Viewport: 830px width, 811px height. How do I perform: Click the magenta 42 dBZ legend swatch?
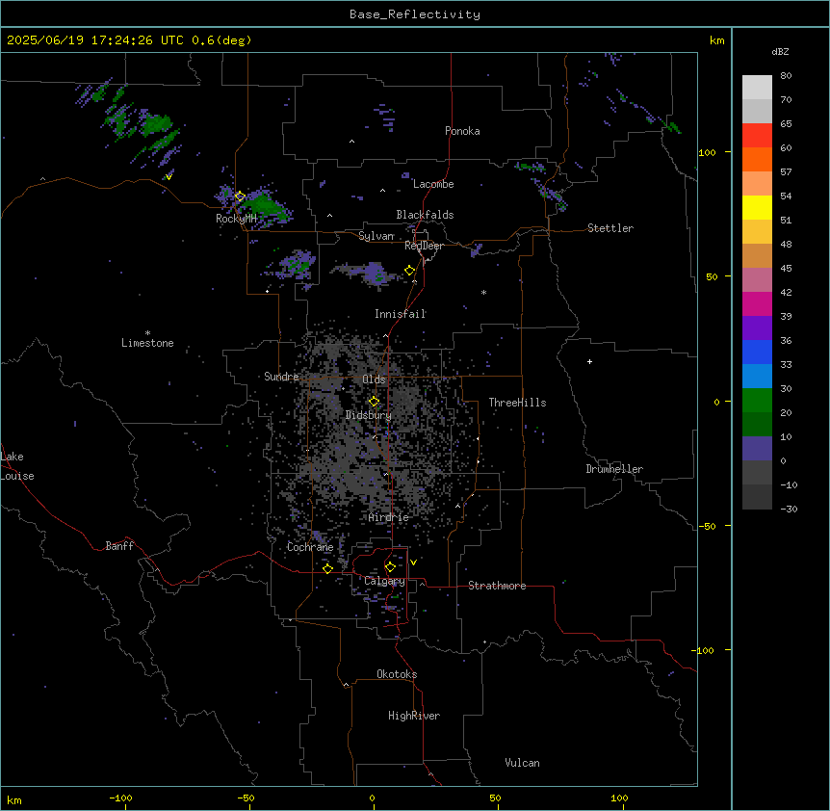pos(757,303)
